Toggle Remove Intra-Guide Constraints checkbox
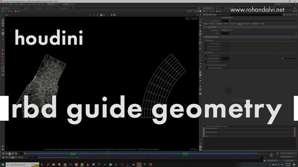The image size is (298, 167). (207, 65)
